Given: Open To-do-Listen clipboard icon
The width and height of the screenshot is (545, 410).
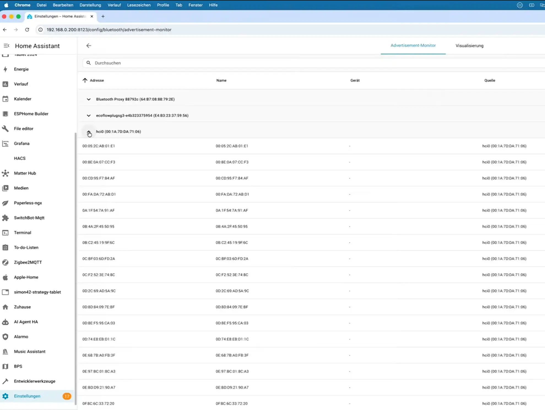Looking at the screenshot, I should tap(5, 247).
